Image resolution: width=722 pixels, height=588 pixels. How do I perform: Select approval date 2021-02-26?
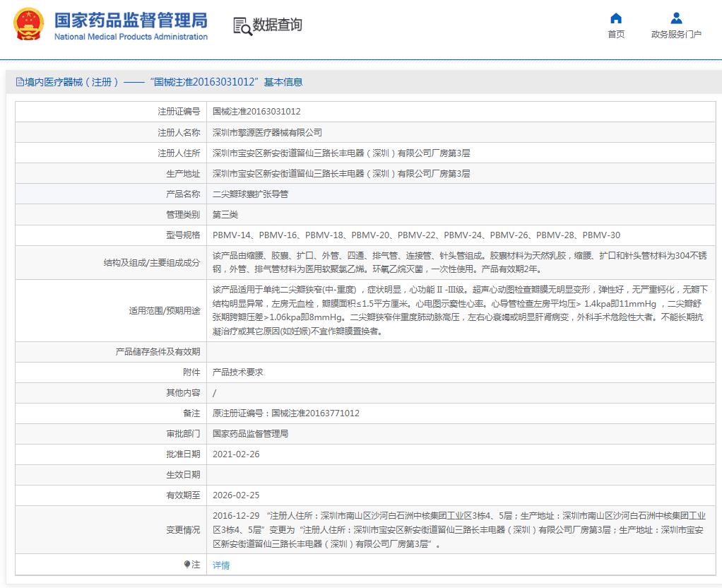236,454
